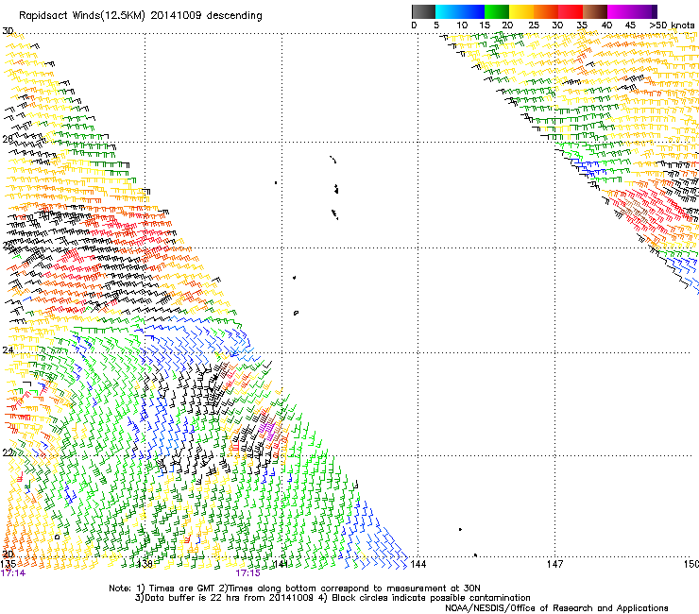Screen dimensions: 699x614
Task: Click the brown wind barbs in upper-right swath
Action: [x=636, y=210]
